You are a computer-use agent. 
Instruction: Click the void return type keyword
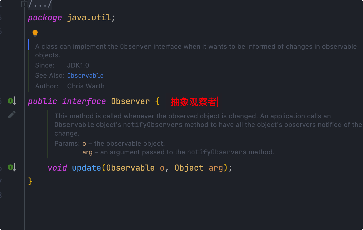click(x=57, y=168)
